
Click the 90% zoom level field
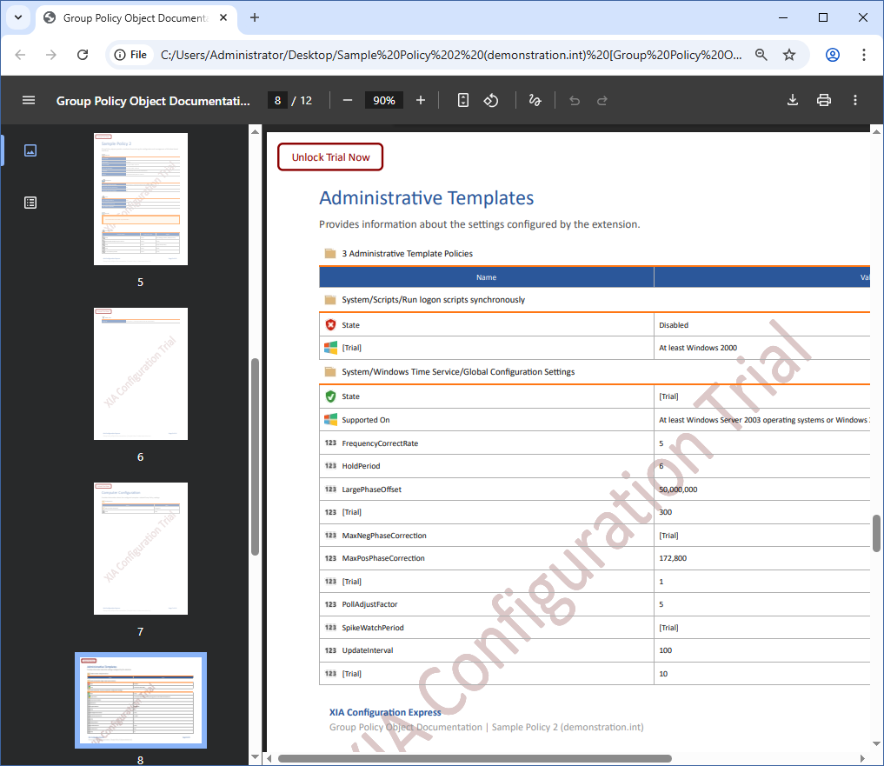[384, 100]
